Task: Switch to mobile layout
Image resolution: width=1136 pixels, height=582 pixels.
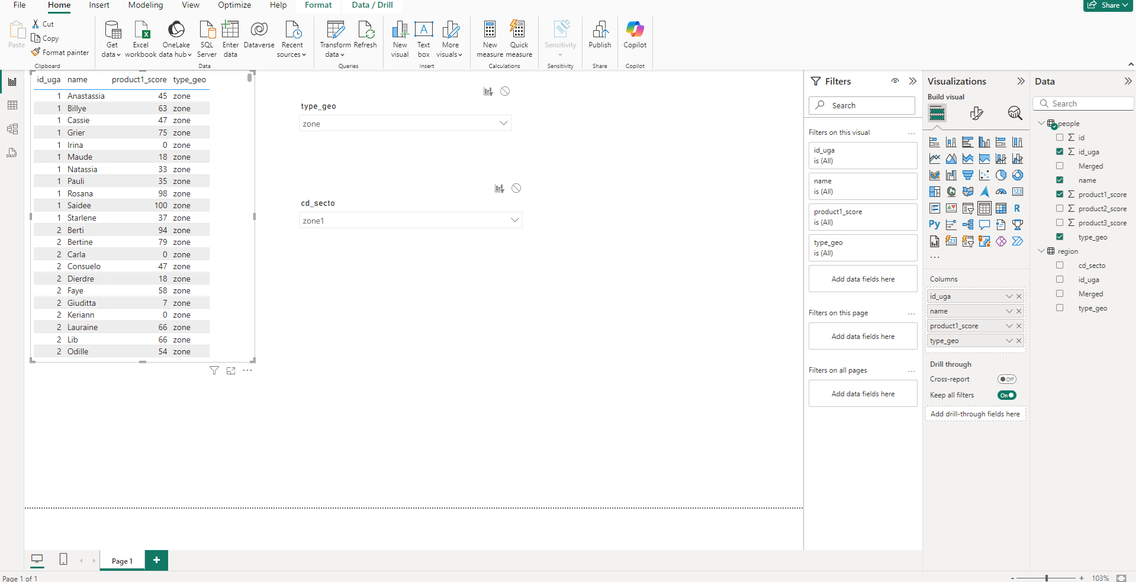Action: pyautogui.click(x=63, y=559)
